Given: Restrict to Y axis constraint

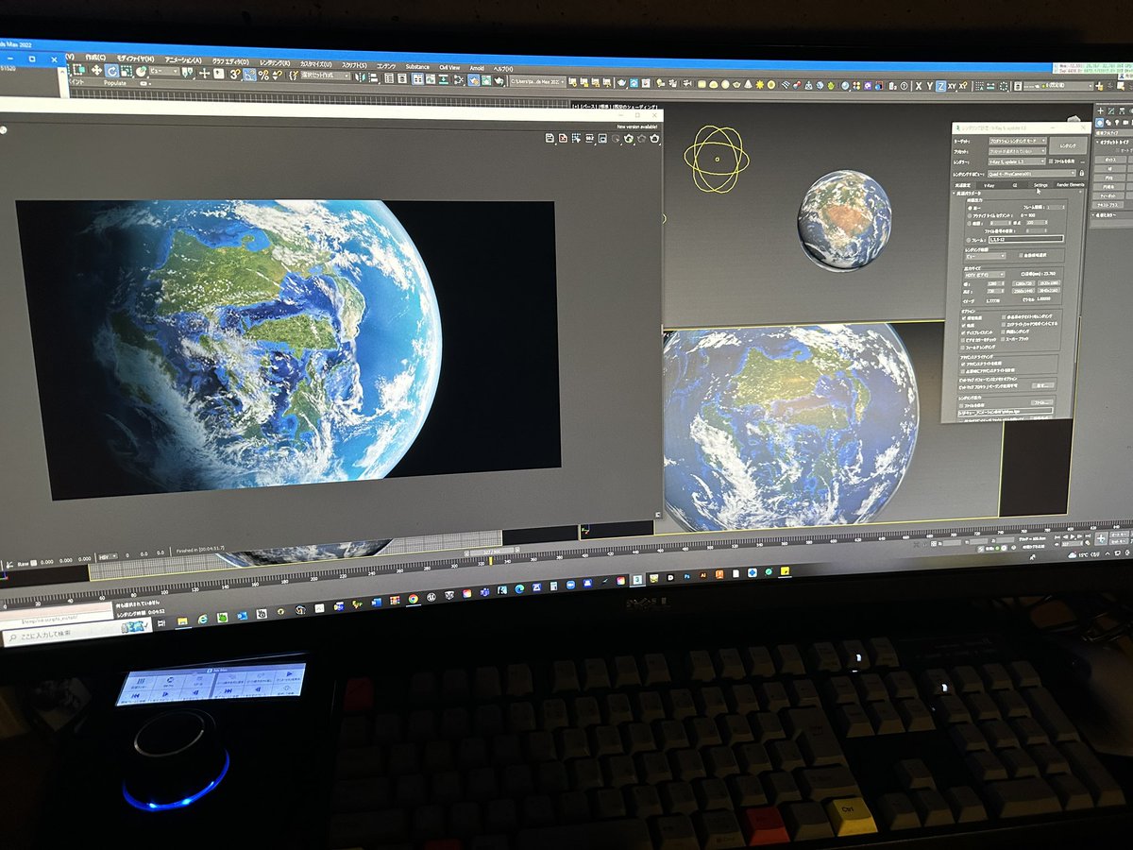Looking at the screenshot, I should pos(930,86).
